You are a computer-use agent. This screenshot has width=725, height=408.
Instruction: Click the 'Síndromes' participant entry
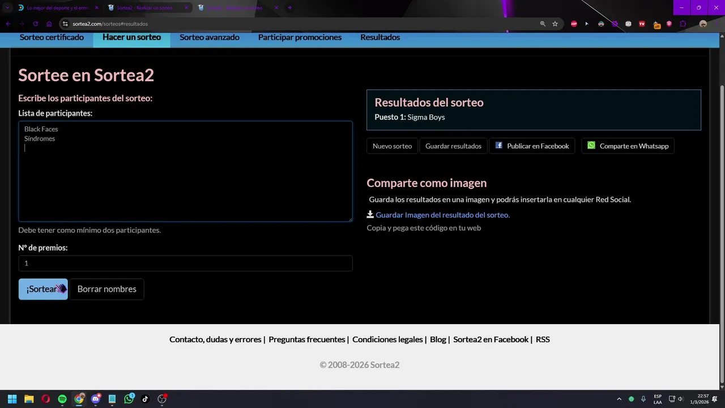click(x=40, y=138)
